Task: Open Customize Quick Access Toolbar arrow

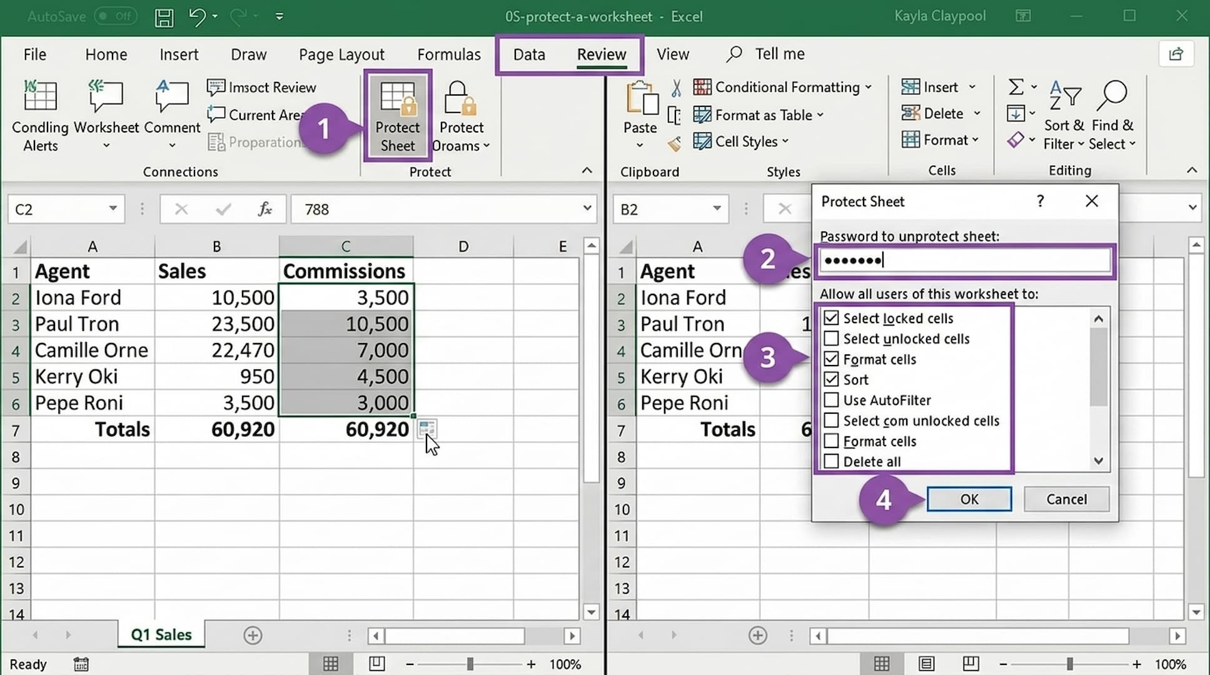Action: point(280,16)
